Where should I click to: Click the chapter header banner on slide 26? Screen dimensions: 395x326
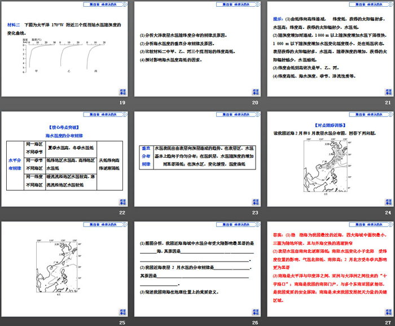[231, 224]
